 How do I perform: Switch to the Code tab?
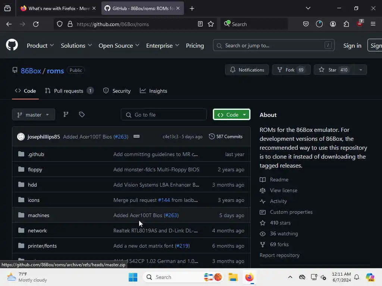tap(25, 91)
